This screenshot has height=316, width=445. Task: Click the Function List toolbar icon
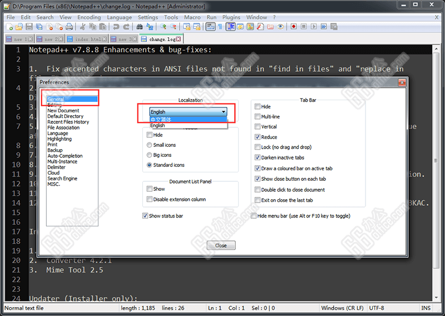pyautogui.click(x=260, y=27)
